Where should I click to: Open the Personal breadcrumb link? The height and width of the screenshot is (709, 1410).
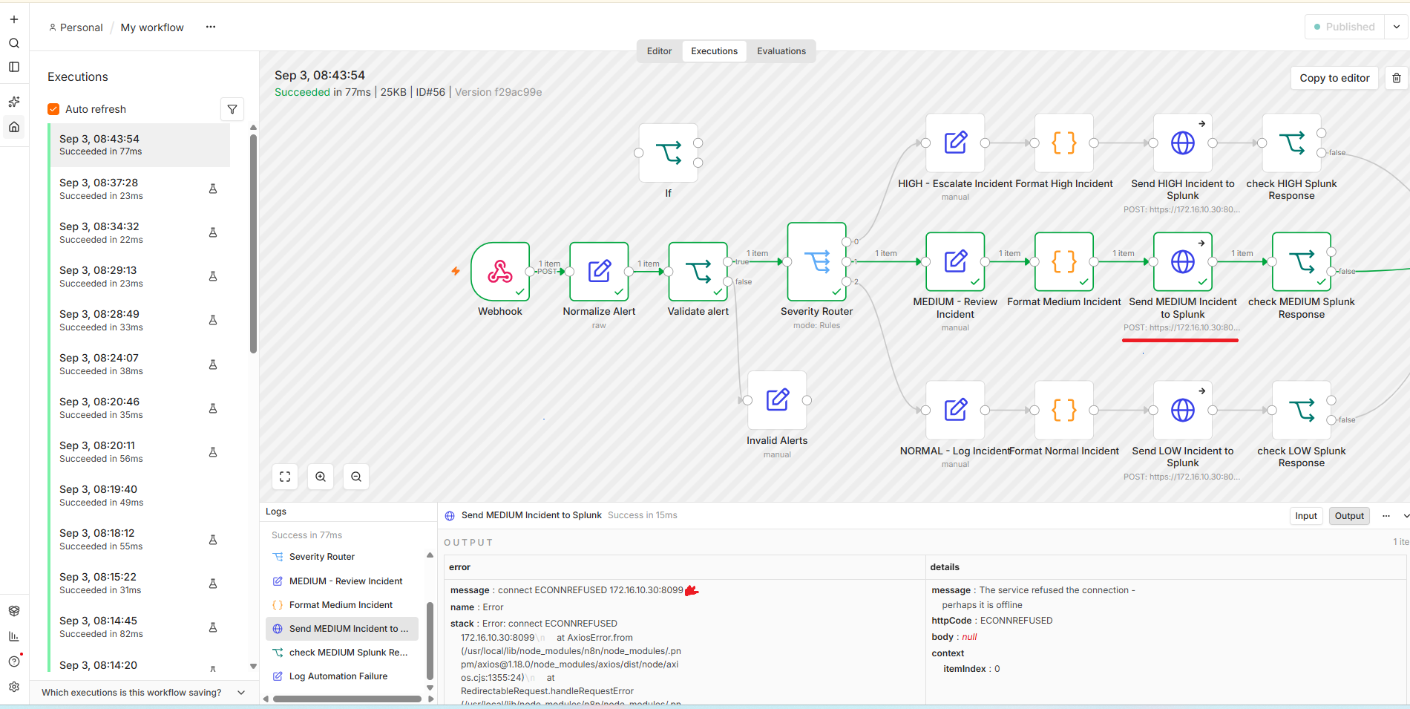point(76,27)
